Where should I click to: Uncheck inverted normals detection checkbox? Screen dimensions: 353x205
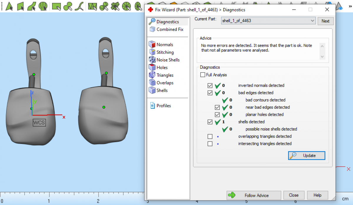tap(210, 85)
